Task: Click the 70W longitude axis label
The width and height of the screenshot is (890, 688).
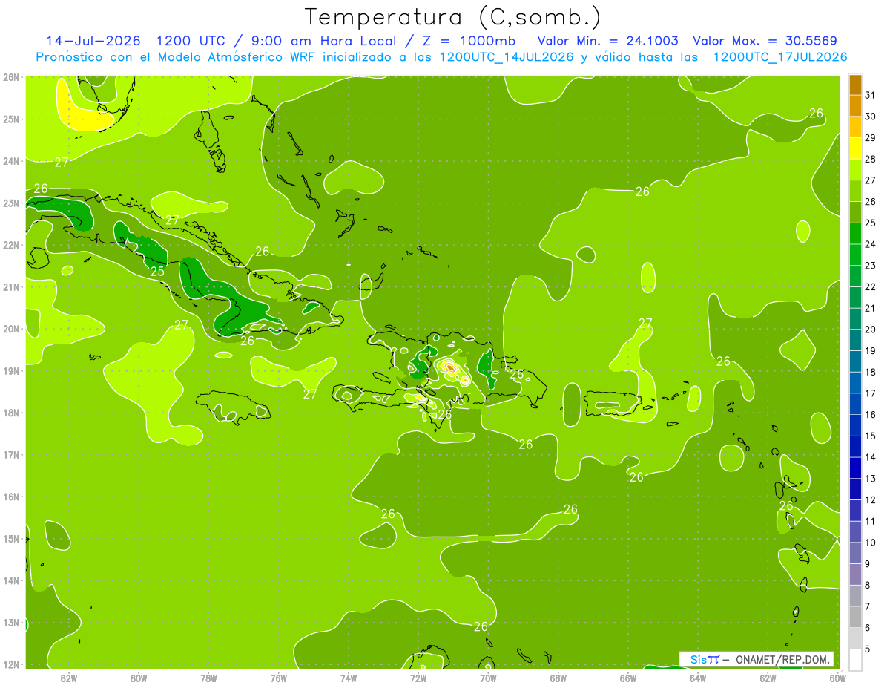Action: coord(488,678)
